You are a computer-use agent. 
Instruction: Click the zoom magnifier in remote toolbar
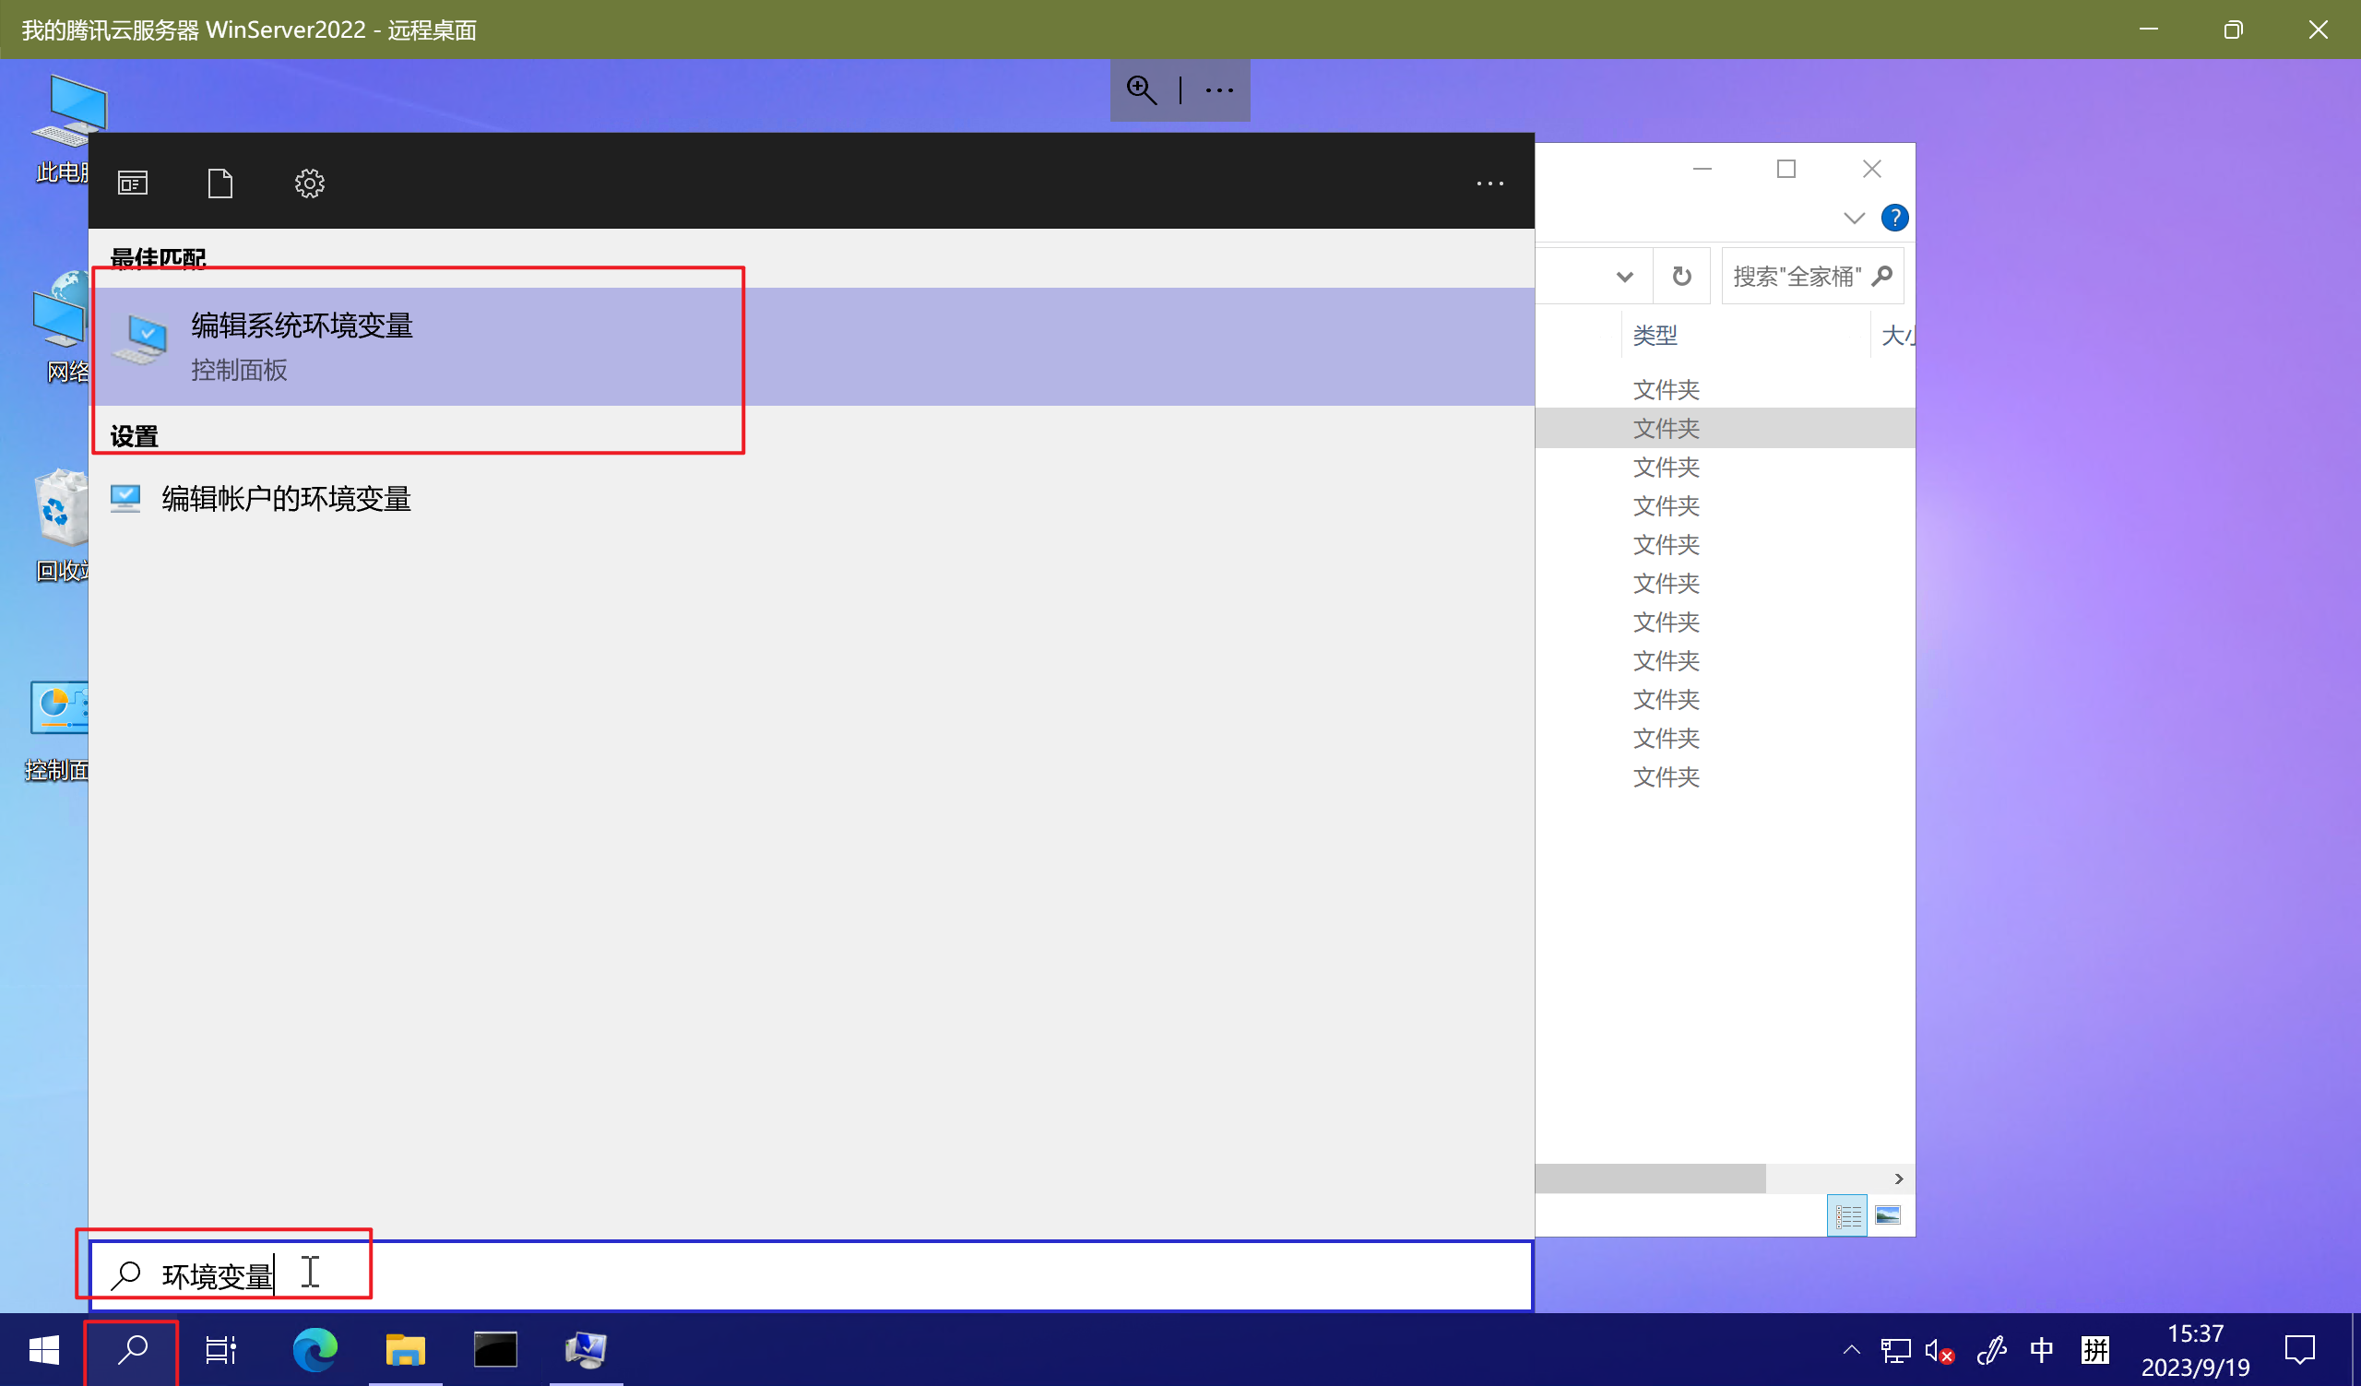pyautogui.click(x=1141, y=89)
